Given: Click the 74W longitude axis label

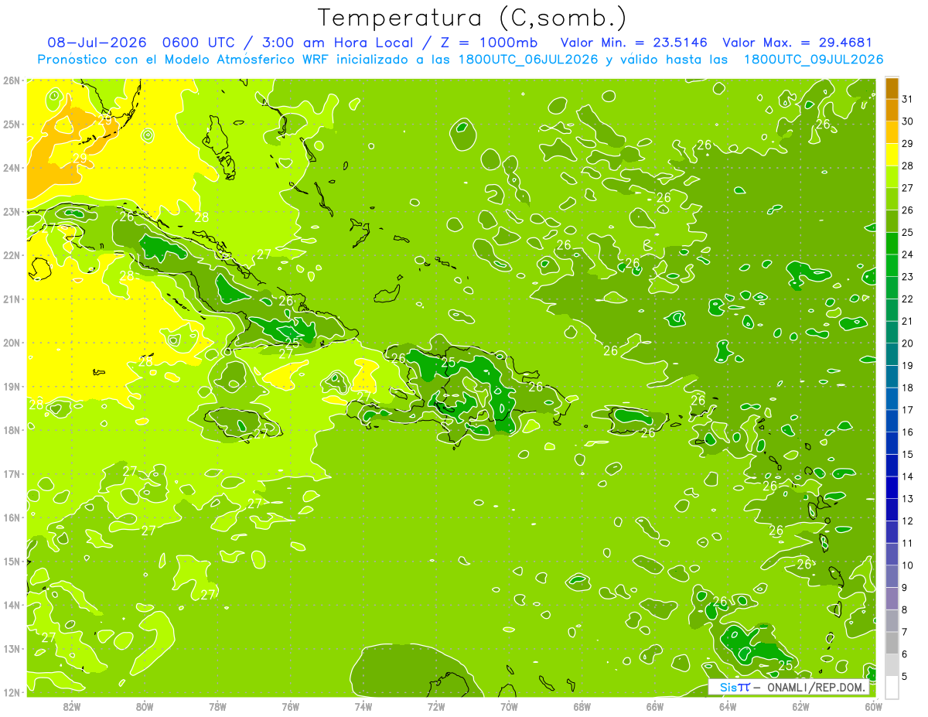Looking at the screenshot, I should point(363,707).
